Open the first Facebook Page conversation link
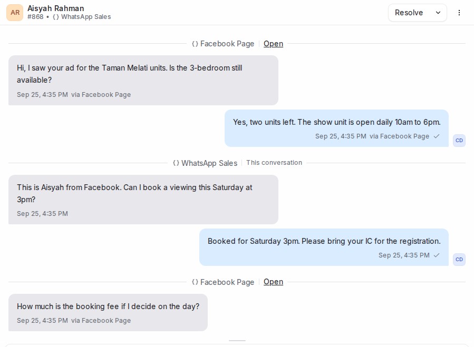Viewport: 474px width, 347px height. point(273,44)
